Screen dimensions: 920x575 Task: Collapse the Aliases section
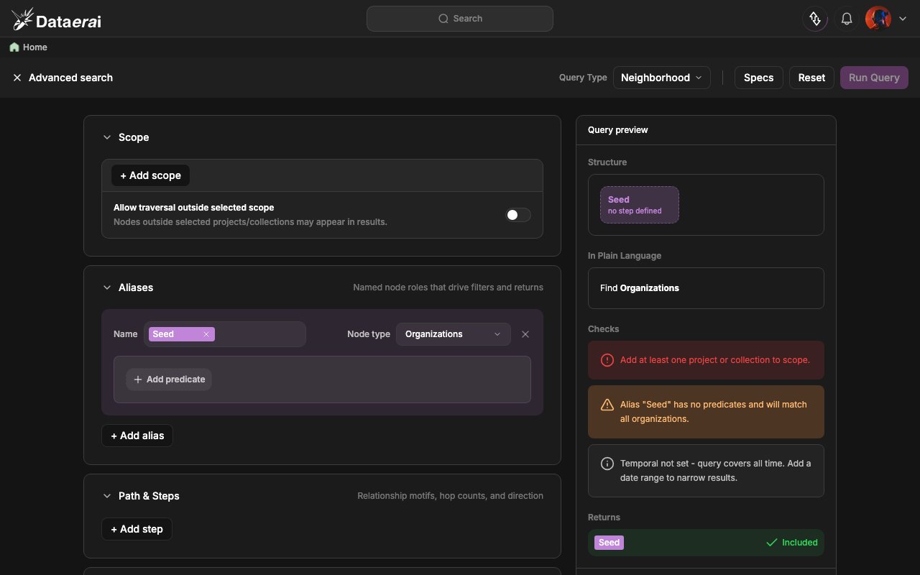coord(107,287)
